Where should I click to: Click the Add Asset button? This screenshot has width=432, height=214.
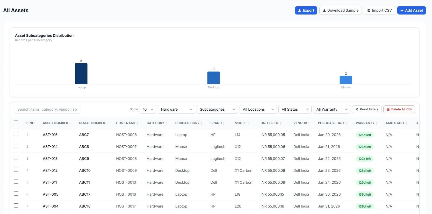pyautogui.click(x=412, y=10)
